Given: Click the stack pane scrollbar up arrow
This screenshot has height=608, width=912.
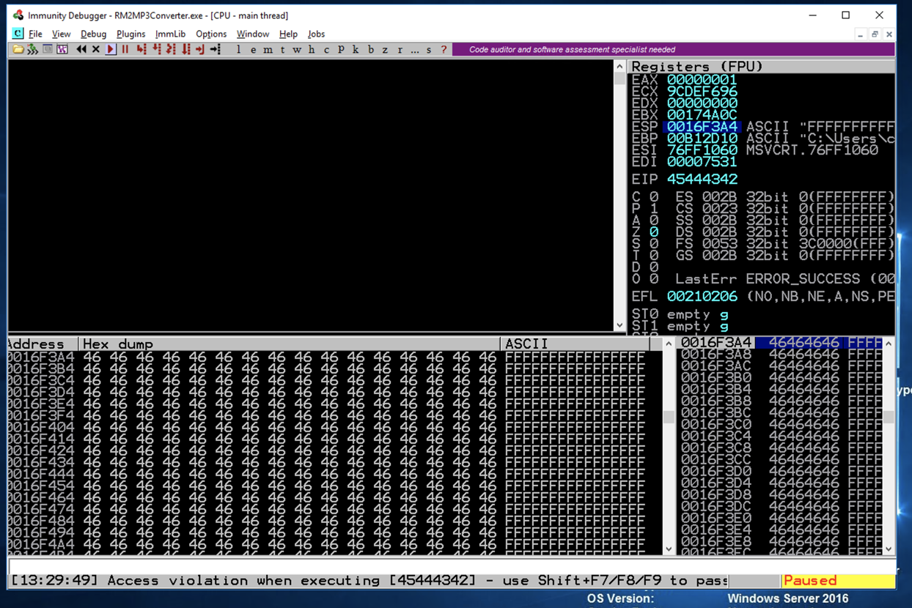Looking at the screenshot, I should [889, 344].
